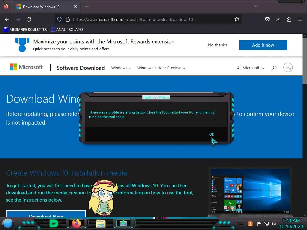Open the green notes taskbar app
This screenshot has width=307, height=230.
tap(54, 223)
